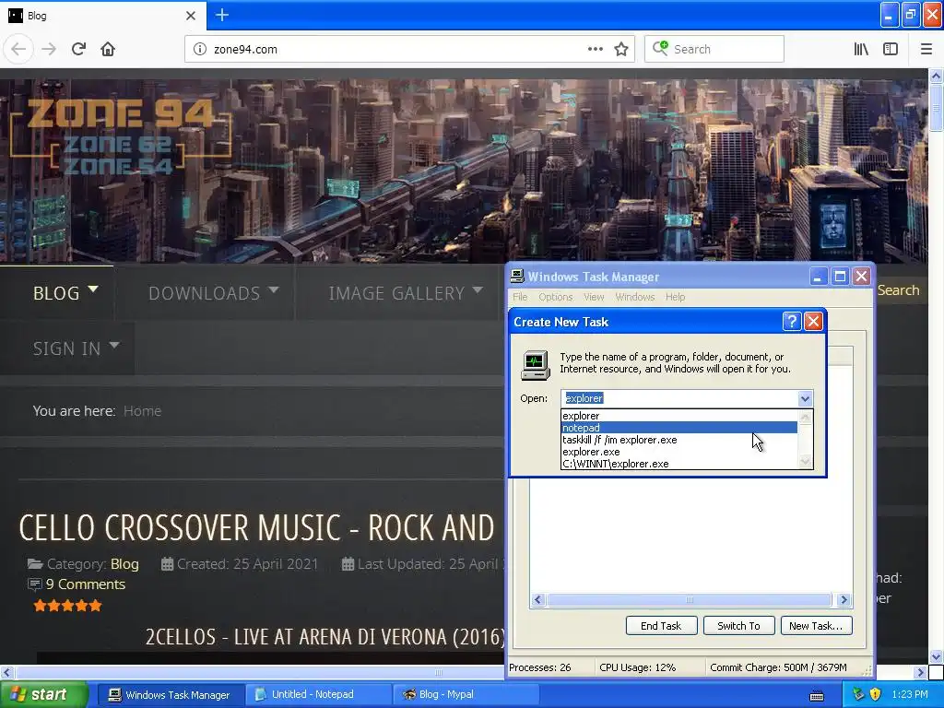Viewport: 944px width, 708px height.
Task: Toggle the browser sidebar icon
Action: pyautogui.click(x=891, y=50)
